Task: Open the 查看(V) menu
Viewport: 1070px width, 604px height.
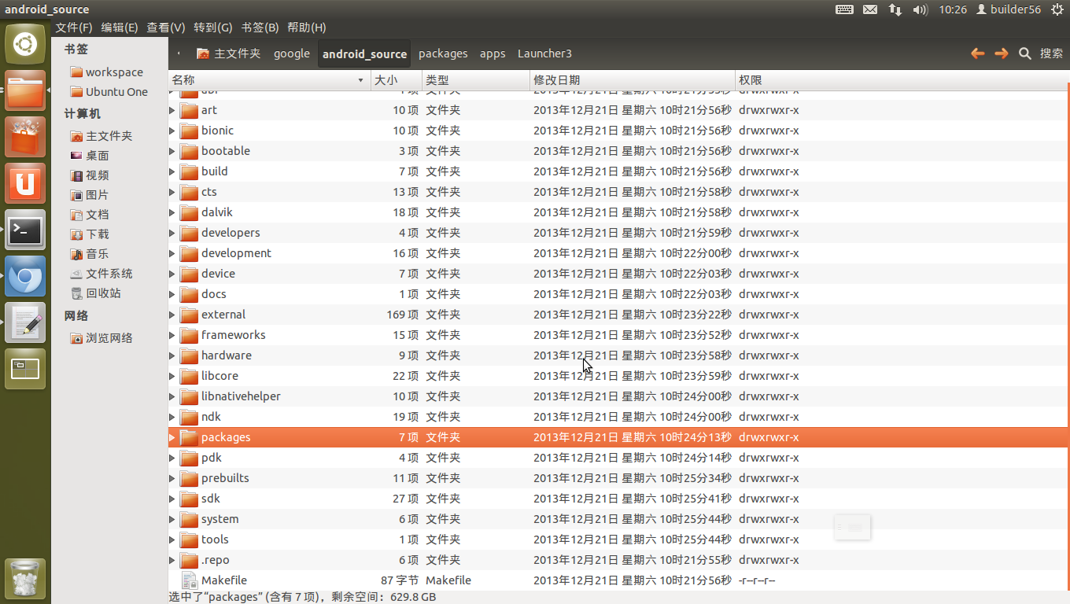Action: tap(166, 28)
